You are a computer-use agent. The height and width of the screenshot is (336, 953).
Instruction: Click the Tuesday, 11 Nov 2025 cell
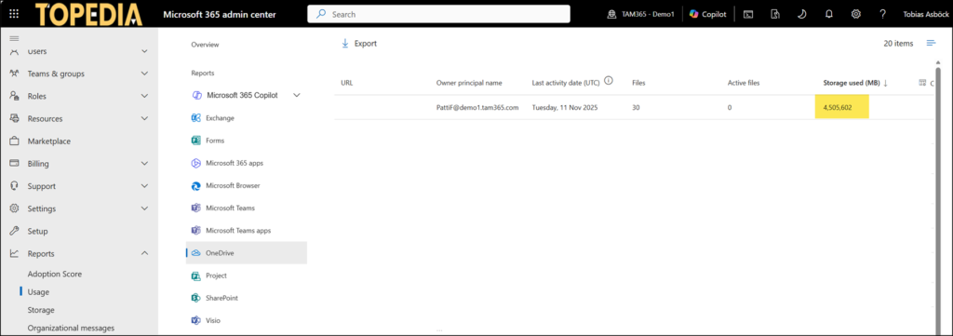click(565, 108)
